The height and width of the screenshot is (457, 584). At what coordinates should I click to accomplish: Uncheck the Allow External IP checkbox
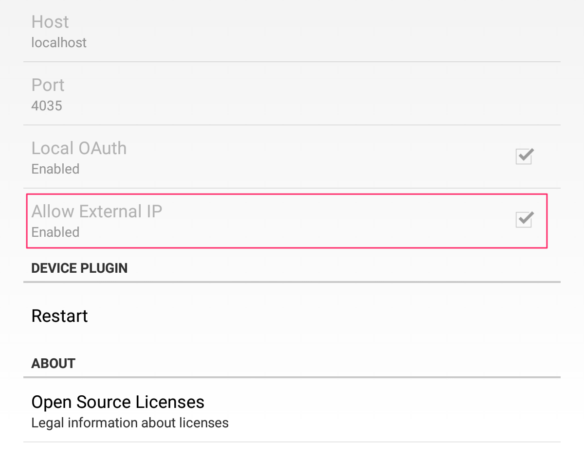(x=524, y=220)
